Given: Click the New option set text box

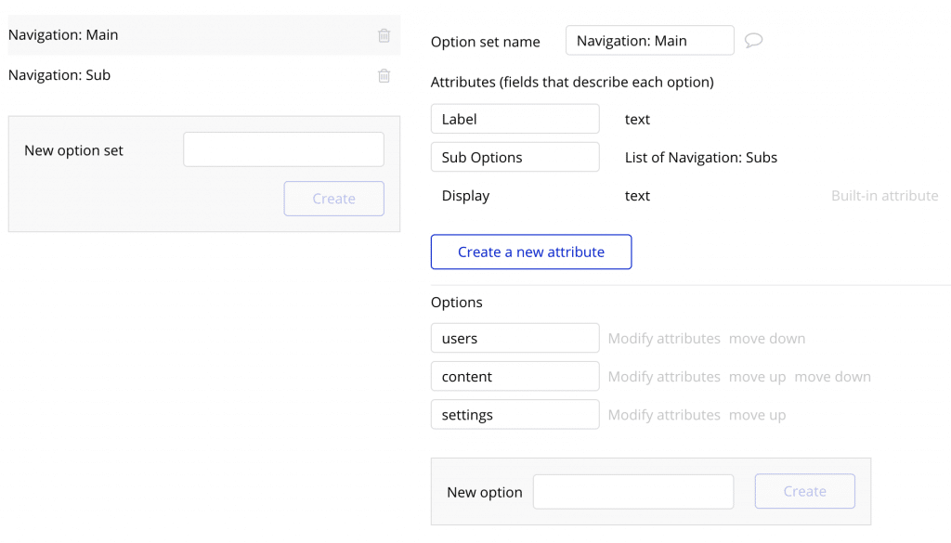Looking at the screenshot, I should 283,149.
